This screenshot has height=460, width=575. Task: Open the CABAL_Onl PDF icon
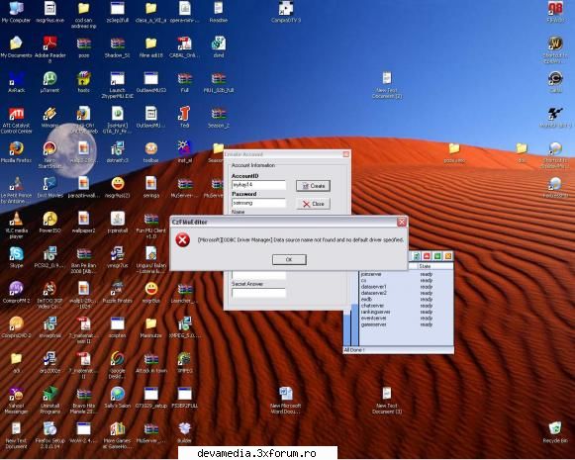(184, 46)
